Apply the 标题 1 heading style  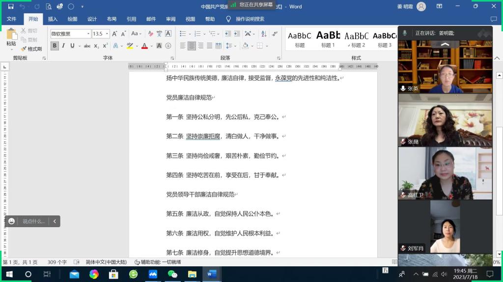[328, 39]
